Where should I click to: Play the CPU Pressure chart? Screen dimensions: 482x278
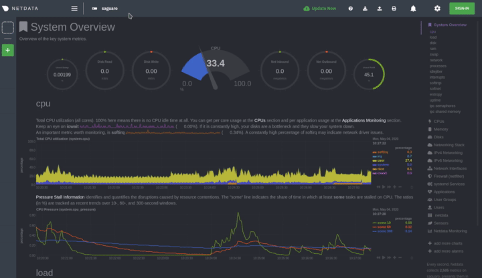pos(384,258)
